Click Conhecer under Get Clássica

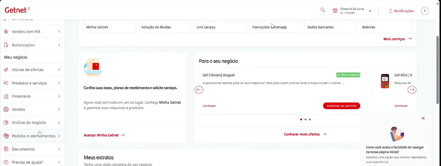click(x=209, y=106)
